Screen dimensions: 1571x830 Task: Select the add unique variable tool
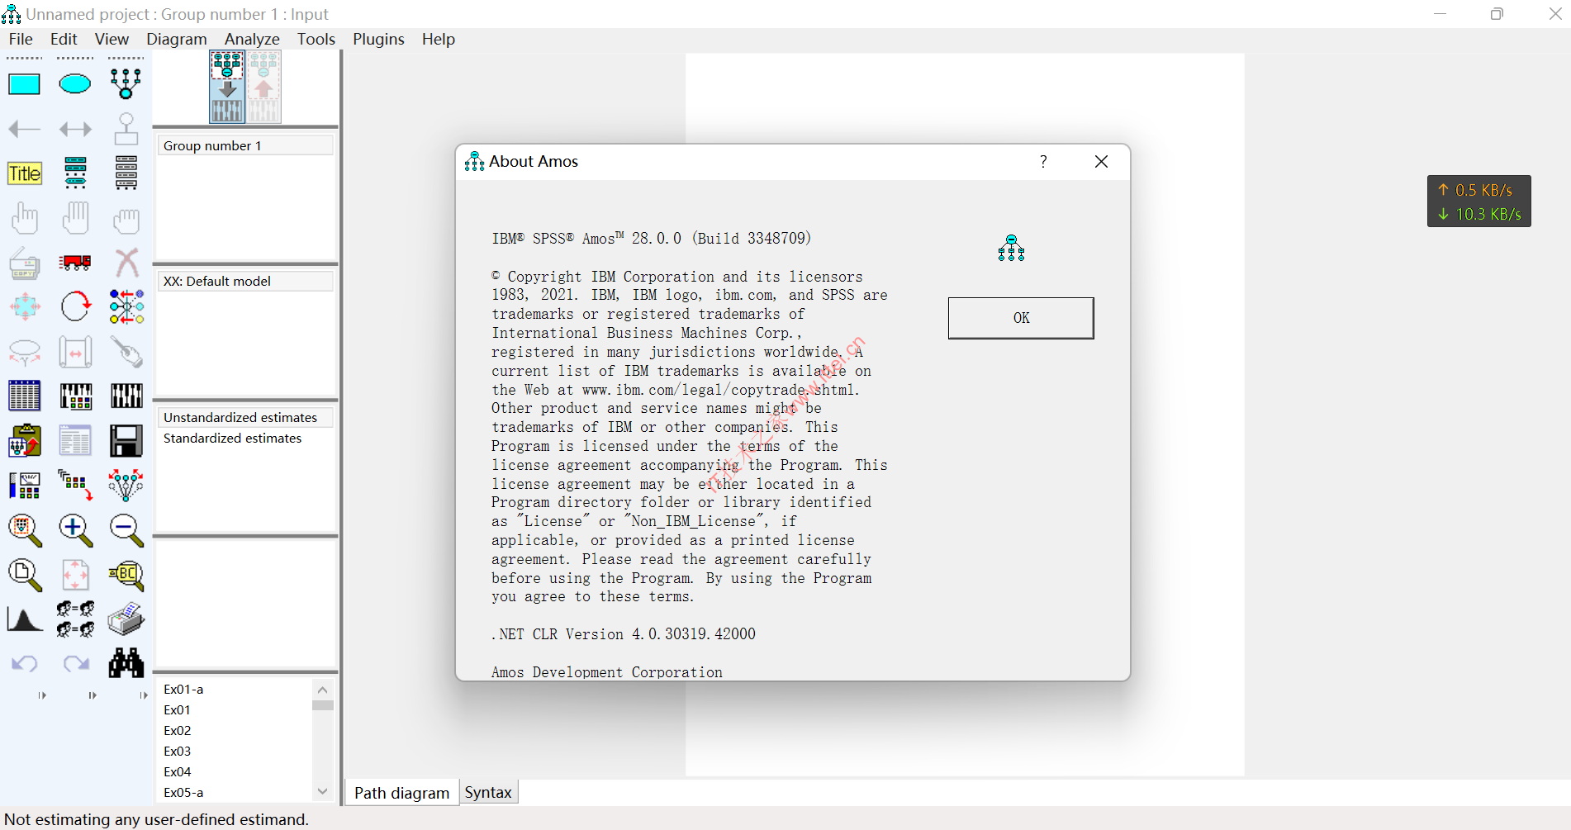(126, 129)
